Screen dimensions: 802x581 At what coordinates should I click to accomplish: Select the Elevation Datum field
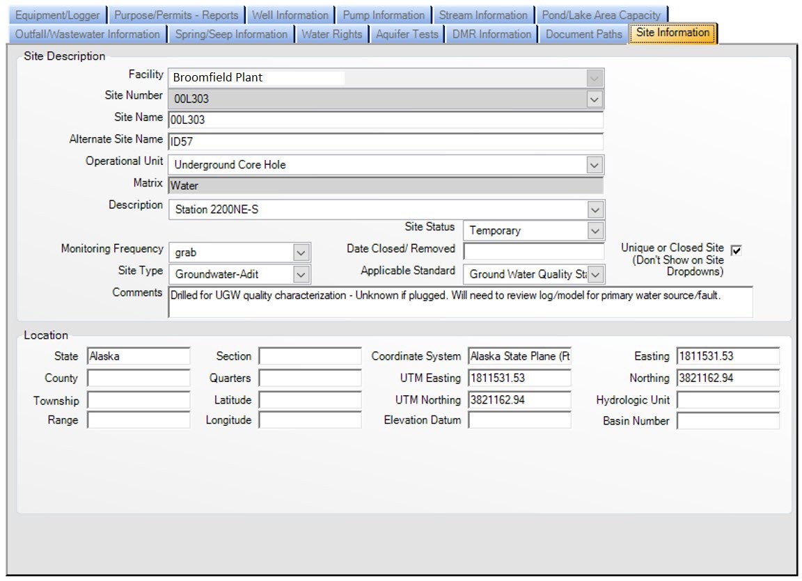(519, 420)
